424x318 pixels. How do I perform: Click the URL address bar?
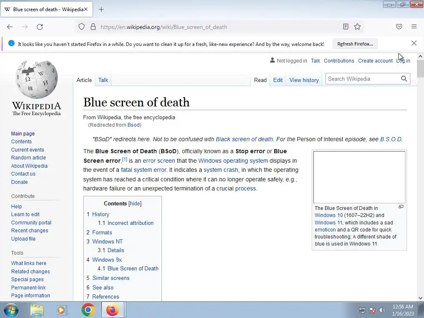coord(219,27)
